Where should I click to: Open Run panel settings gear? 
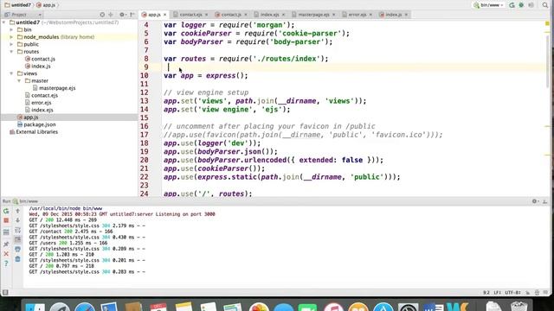click(535, 201)
